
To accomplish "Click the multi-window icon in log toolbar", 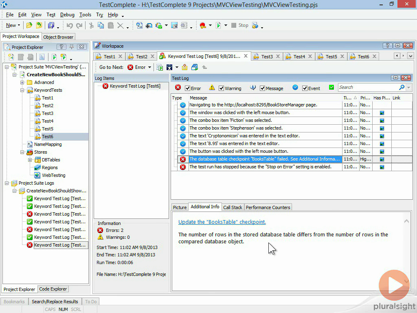I will [195, 67].
